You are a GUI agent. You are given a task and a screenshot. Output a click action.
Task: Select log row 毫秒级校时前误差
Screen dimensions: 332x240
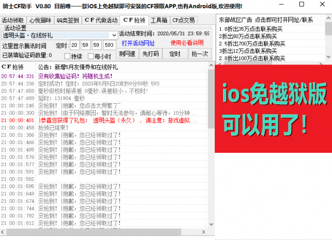click(x=104, y=91)
